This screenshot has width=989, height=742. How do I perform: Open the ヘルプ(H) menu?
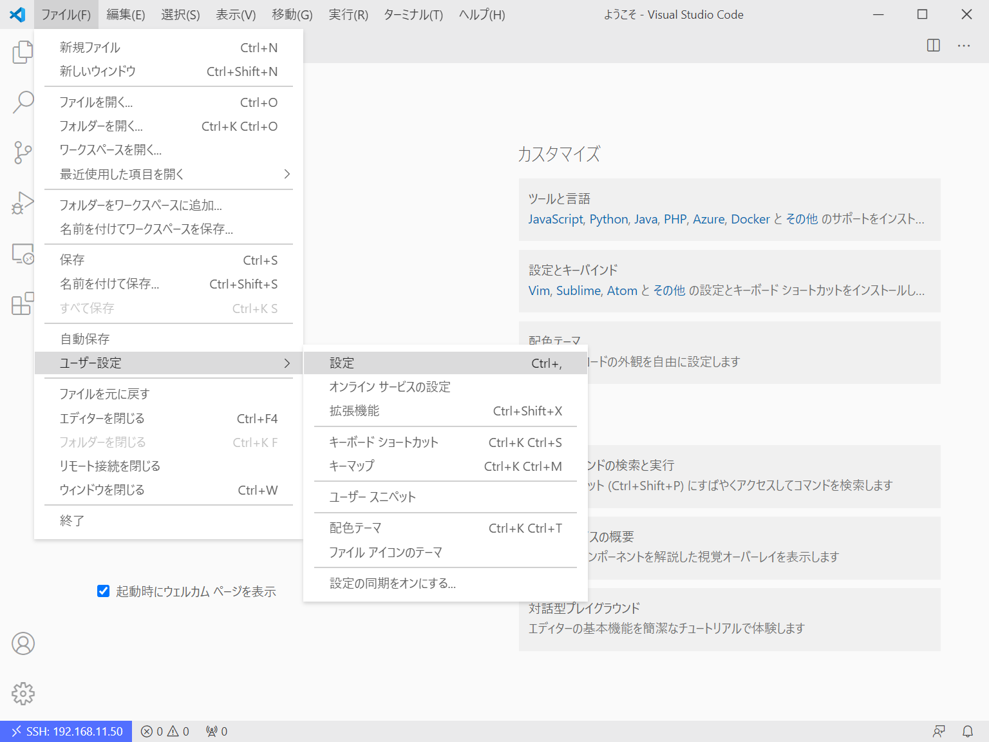482,14
